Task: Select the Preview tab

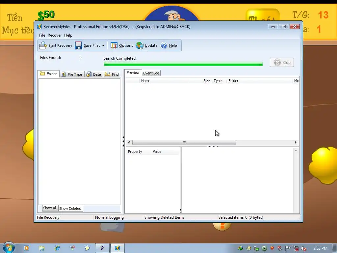Action: click(133, 73)
